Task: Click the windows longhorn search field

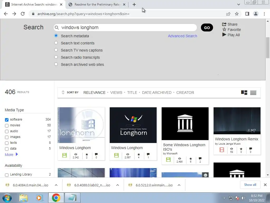Action: (125, 27)
